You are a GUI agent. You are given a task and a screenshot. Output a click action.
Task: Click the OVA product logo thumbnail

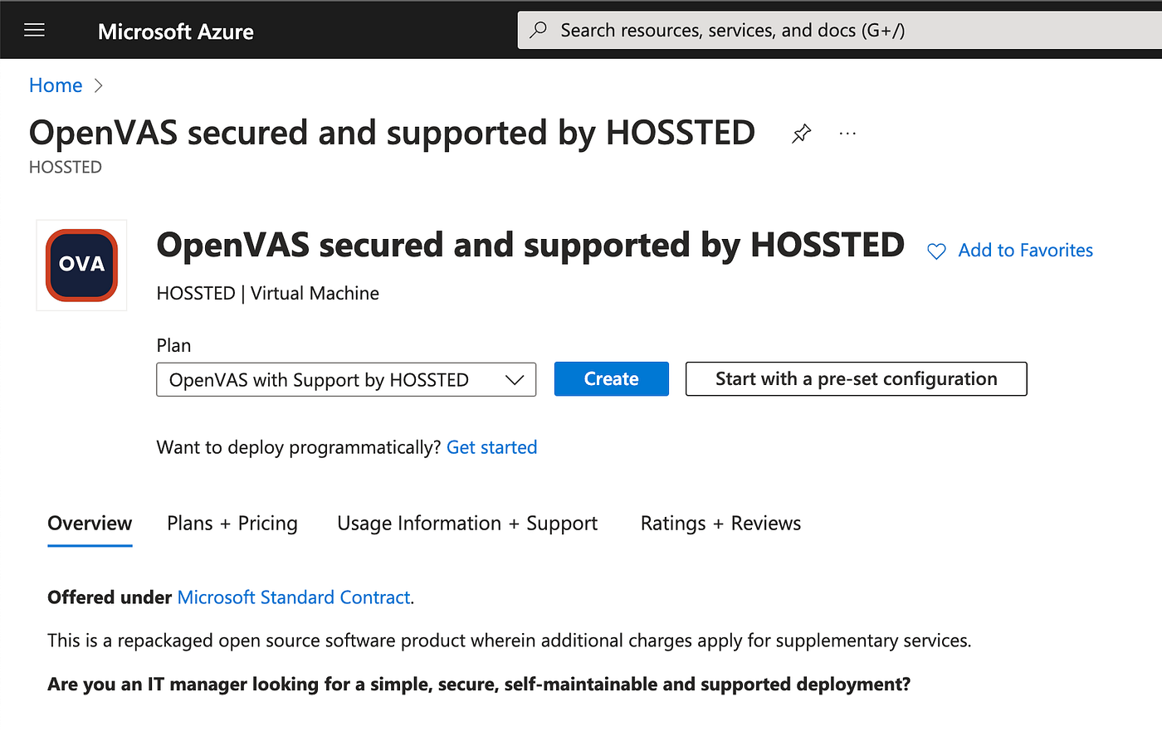click(x=81, y=265)
